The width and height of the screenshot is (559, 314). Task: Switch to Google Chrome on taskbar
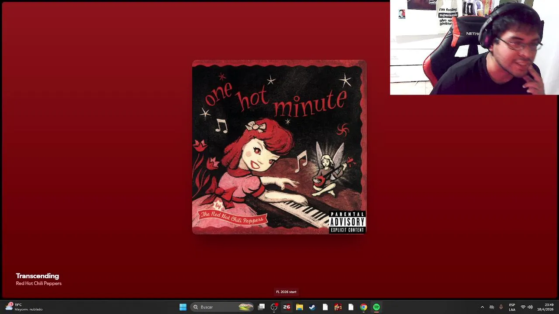pyautogui.click(x=363, y=307)
